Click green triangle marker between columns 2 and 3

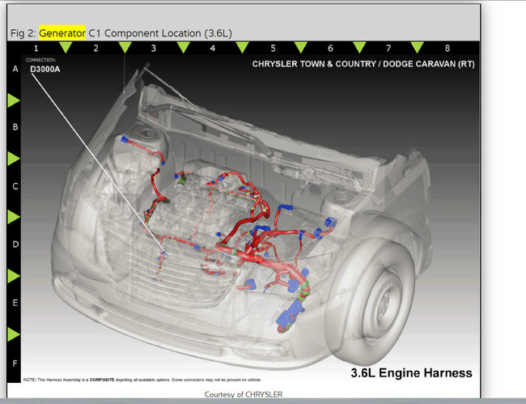(x=125, y=47)
